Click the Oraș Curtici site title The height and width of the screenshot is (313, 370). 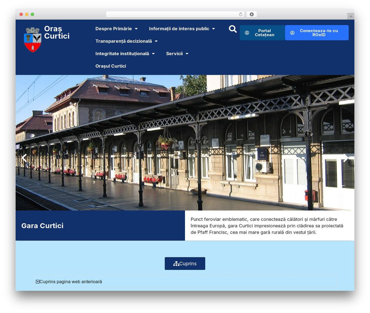pyautogui.click(x=57, y=32)
